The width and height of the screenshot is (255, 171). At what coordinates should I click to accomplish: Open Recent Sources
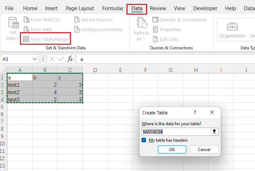[93, 20]
